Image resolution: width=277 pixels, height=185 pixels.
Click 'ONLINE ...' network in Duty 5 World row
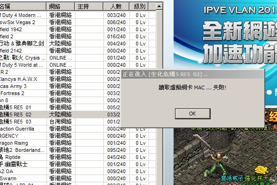(61, 65)
